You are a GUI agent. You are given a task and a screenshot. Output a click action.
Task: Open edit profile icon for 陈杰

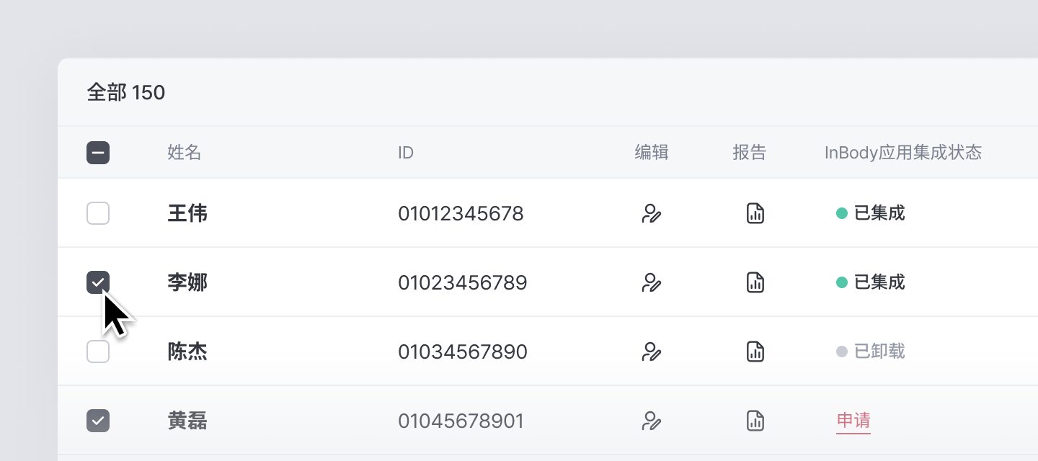[652, 352]
